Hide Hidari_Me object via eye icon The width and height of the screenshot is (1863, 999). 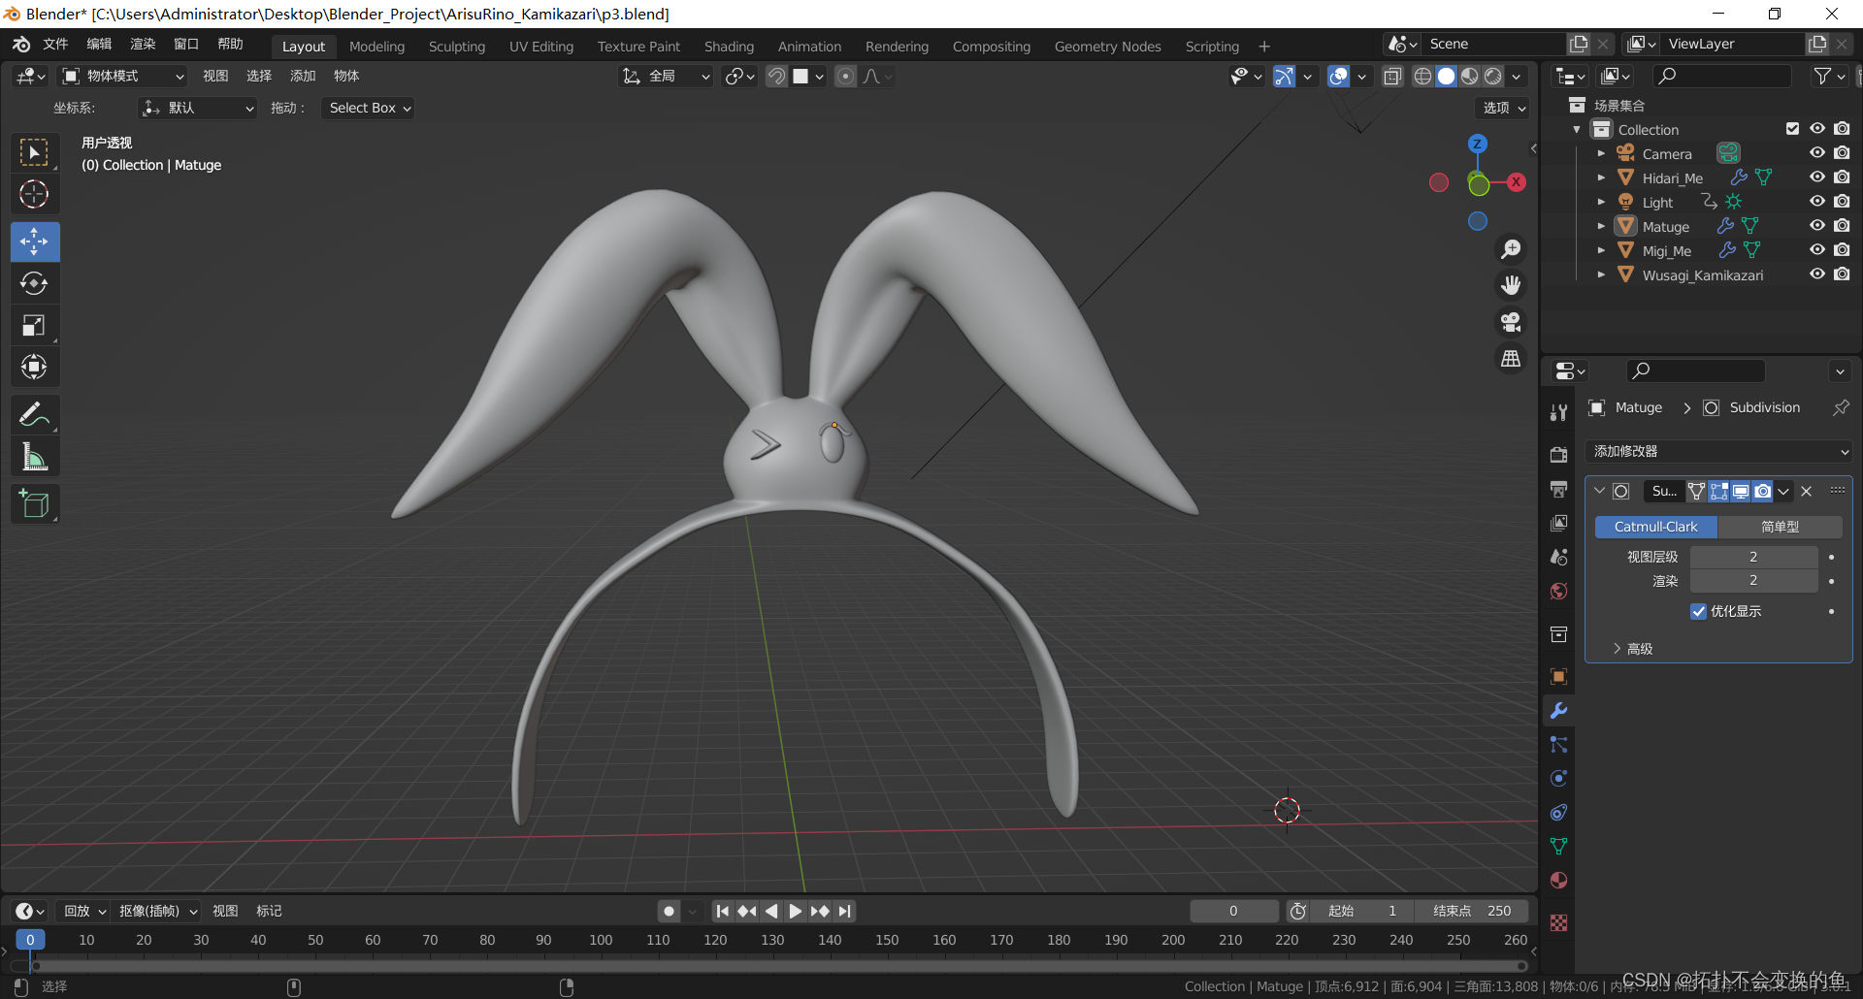(x=1817, y=177)
